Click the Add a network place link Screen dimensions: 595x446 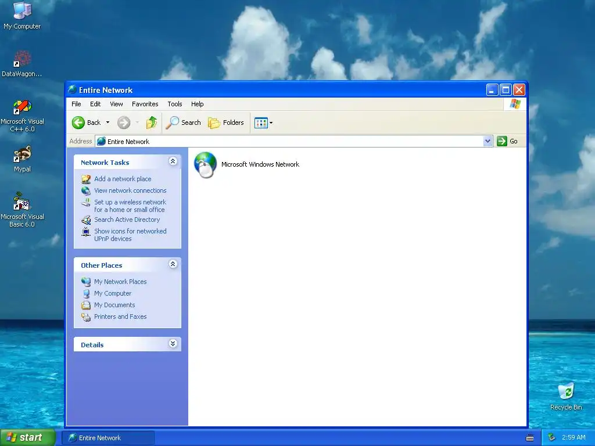pos(123,179)
